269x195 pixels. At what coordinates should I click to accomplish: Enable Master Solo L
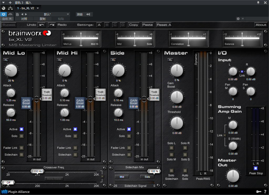tap(171, 148)
